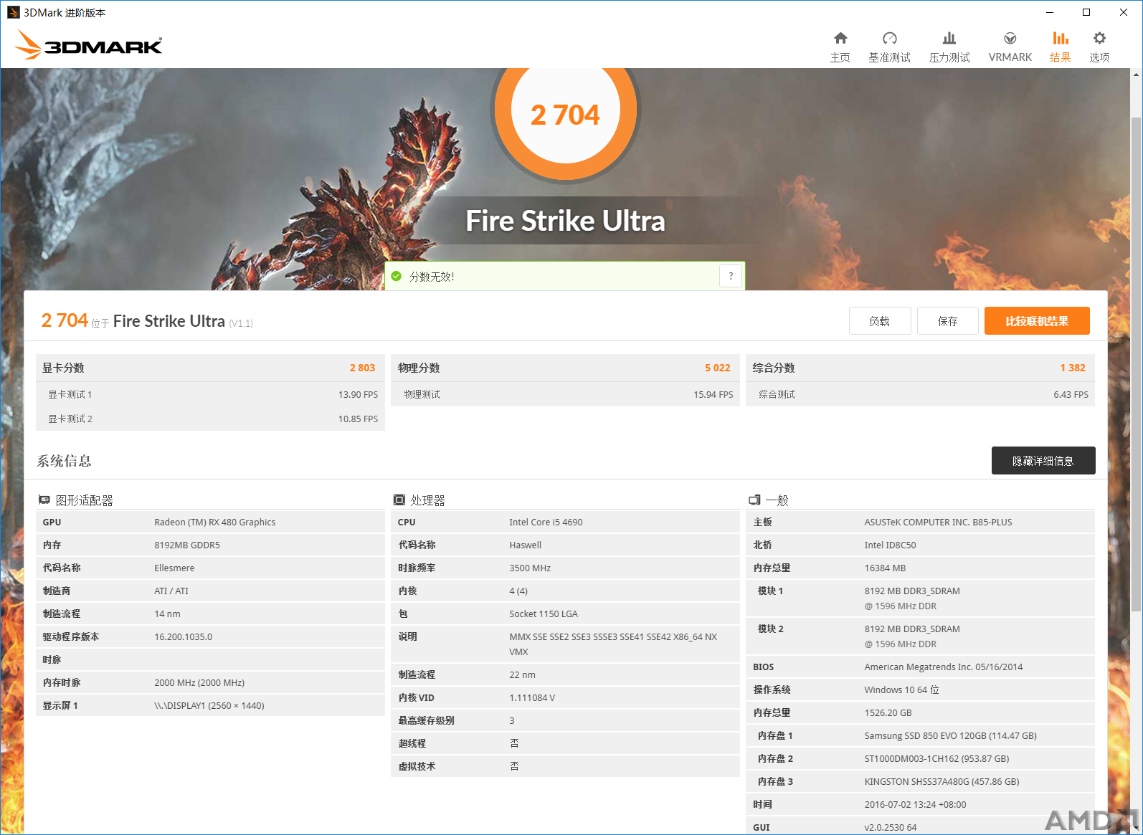Click the CPU codename Haswell
The width and height of the screenshot is (1143, 835).
coord(525,545)
